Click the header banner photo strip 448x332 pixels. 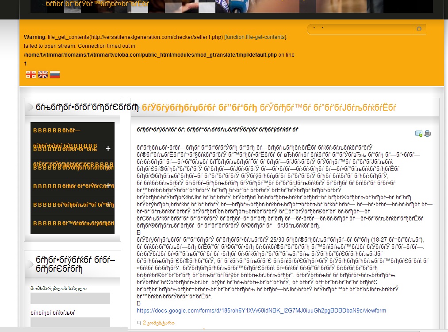click(x=231, y=6)
